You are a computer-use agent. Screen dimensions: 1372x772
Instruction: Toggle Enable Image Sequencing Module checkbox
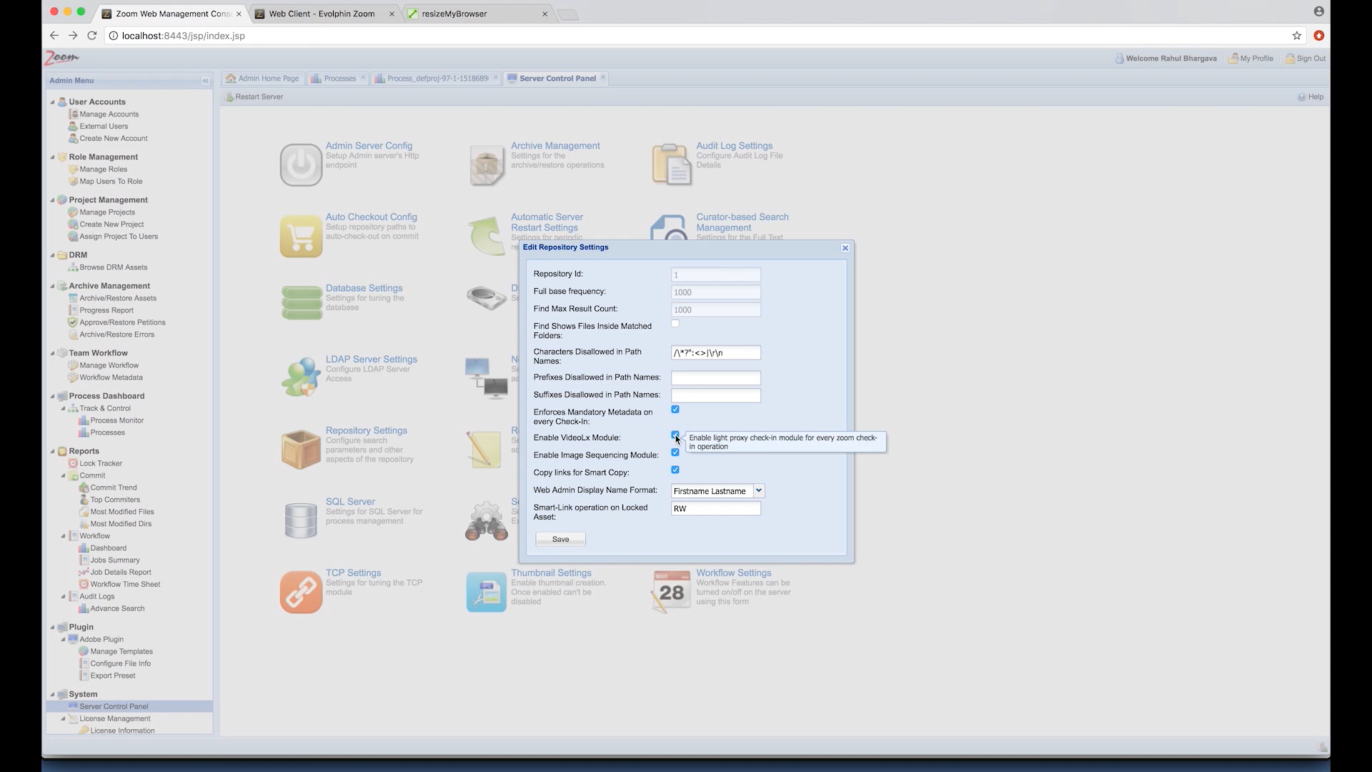click(675, 452)
